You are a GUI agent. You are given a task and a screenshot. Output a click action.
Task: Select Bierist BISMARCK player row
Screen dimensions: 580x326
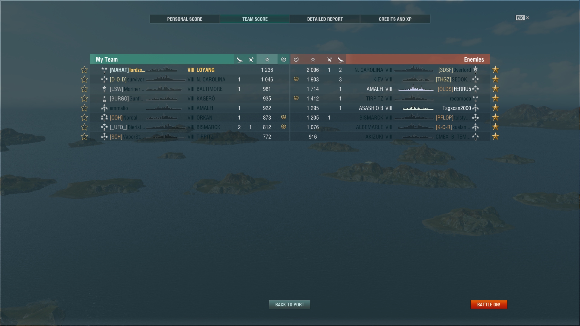190,127
